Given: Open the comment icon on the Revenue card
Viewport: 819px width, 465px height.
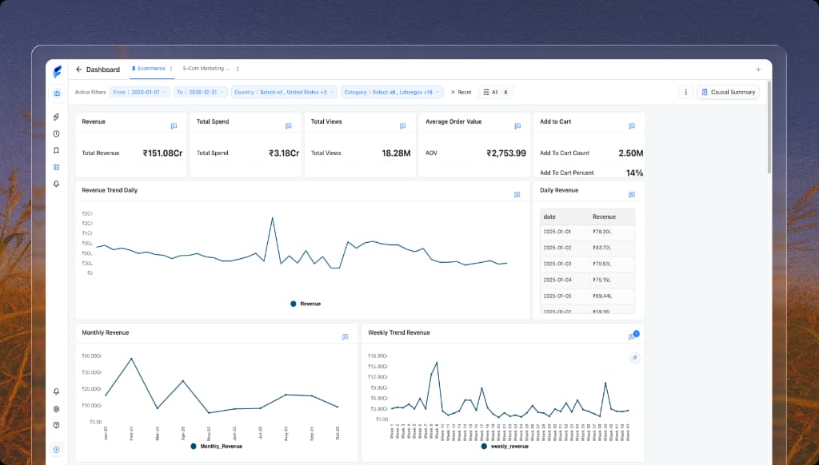Looking at the screenshot, I should coord(172,125).
